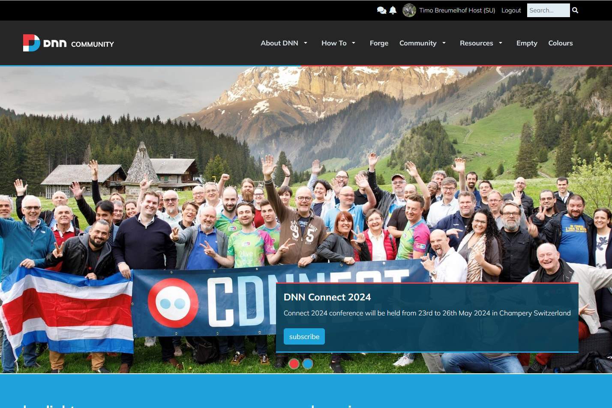The image size is (612, 408).
Task: Expand the How To dropdown caret
Action: 354,43
